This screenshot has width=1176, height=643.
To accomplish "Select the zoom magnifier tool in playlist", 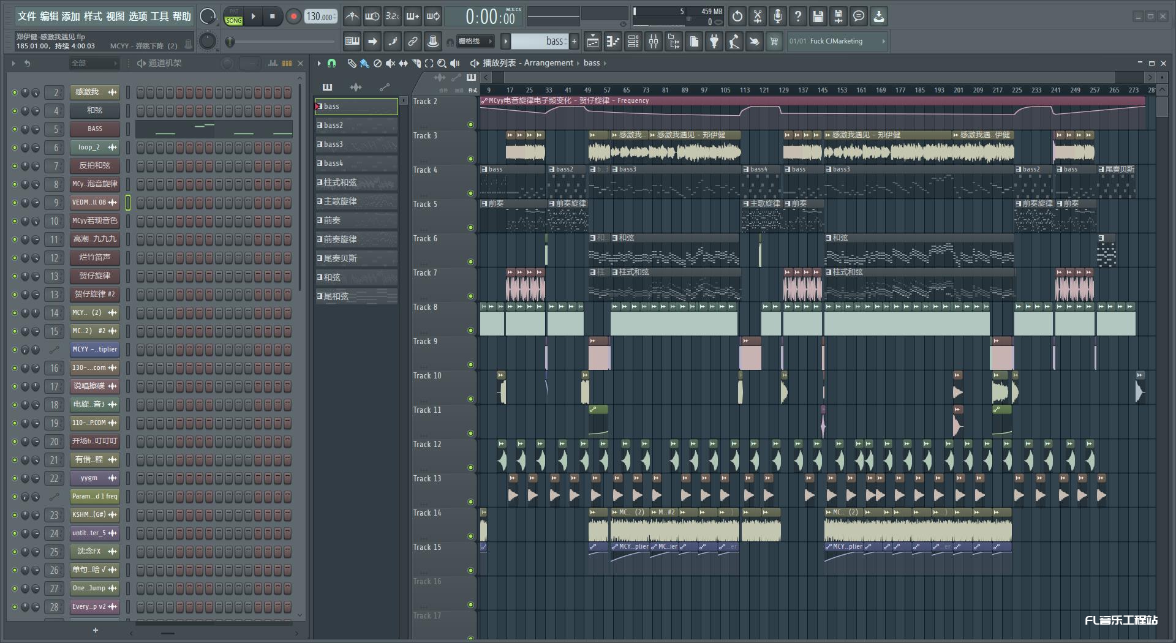I will [442, 63].
